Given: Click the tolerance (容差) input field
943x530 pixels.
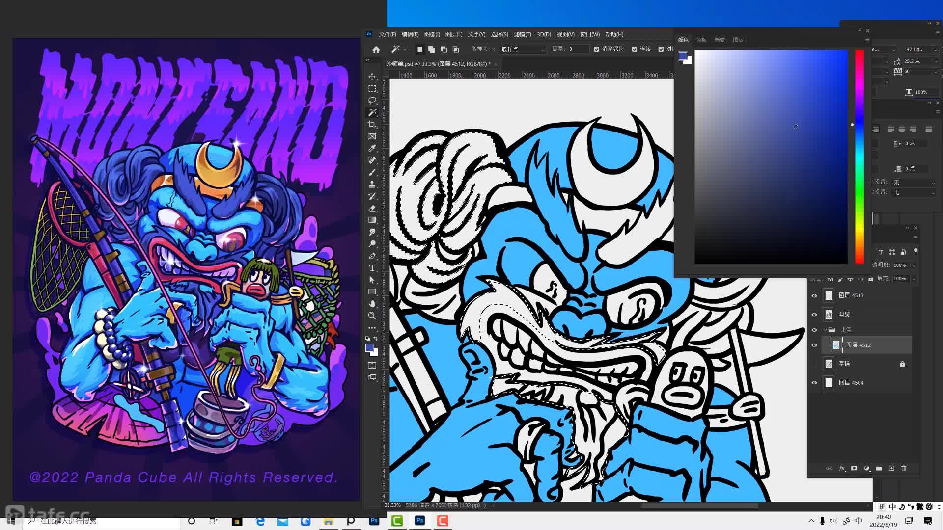Looking at the screenshot, I should (x=578, y=49).
